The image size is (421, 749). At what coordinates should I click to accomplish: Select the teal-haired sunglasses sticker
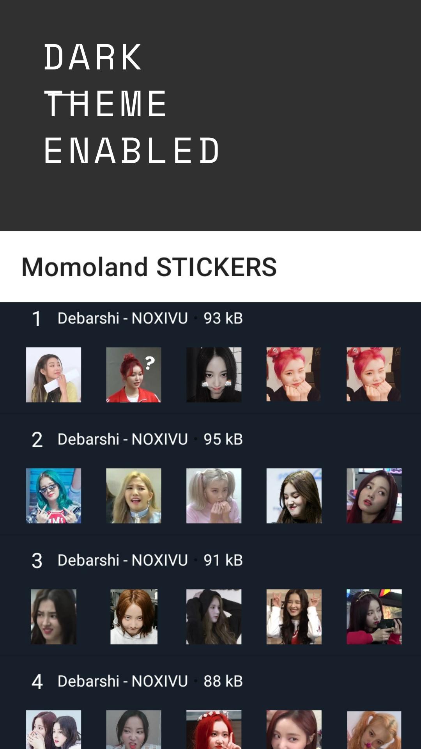pyautogui.click(x=53, y=496)
